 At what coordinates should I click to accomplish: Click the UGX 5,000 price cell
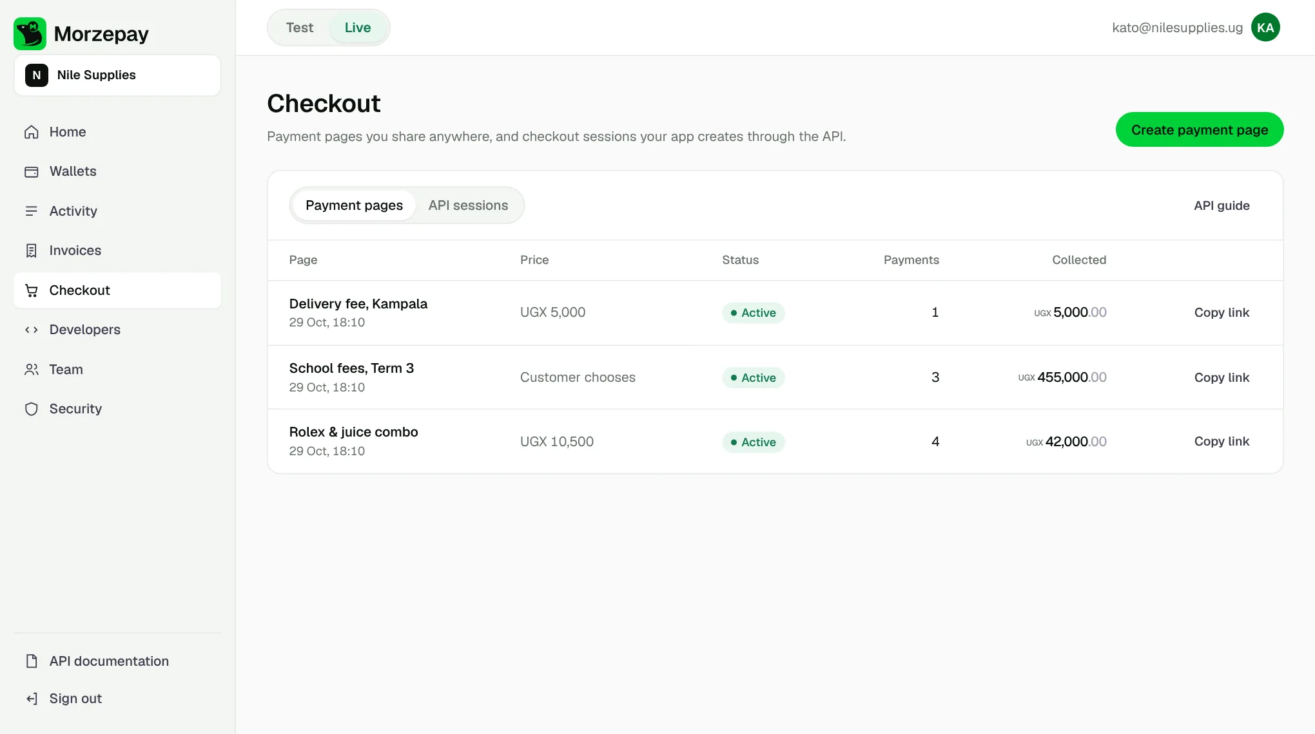pyautogui.click(x=552, y=312)
